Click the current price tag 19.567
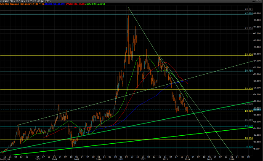 click(257, 110)
